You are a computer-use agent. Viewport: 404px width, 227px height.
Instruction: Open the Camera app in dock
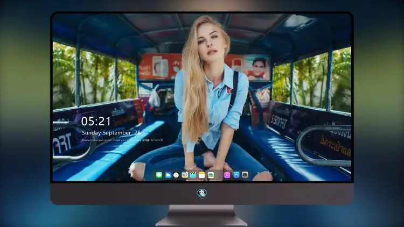pos(245,175)
